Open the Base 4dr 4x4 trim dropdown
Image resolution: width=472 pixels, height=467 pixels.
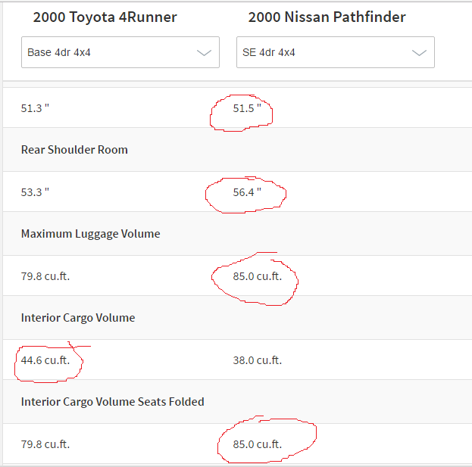pyautogui.click(x=120, y=52)
